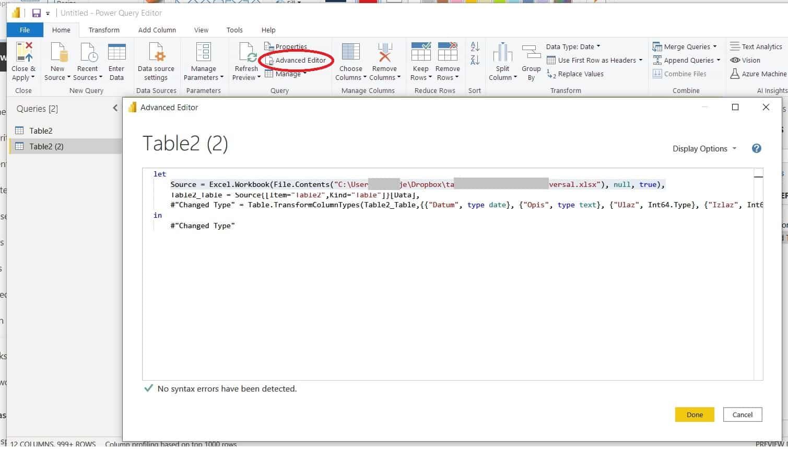Image resolution: width=788 pixels, height=449 pixels.
Task: Switch to the Add Column tab
Action: (157, 30)
